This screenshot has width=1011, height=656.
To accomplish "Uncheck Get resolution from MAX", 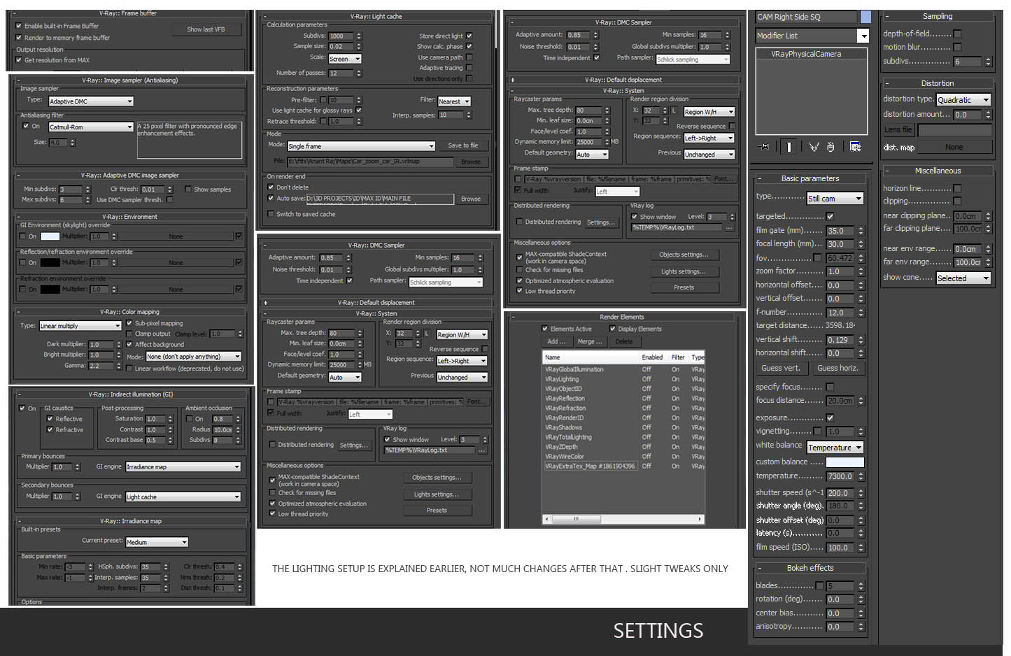I will pos(19,60).
